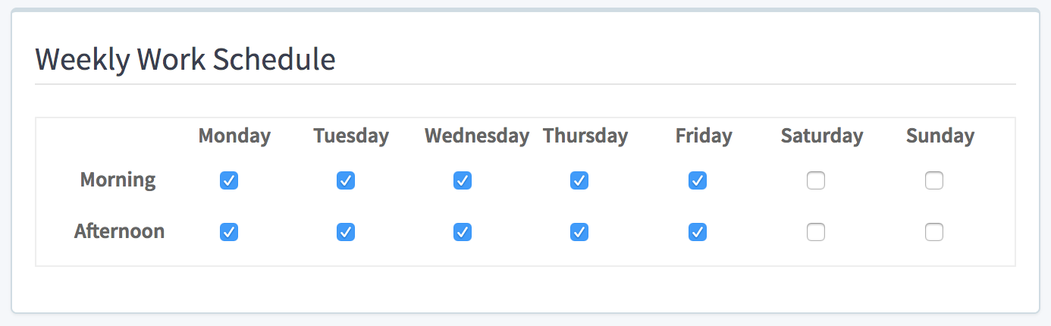The height and width of the screenshot is (326, 1051).
Task: Enable the Sunday Afternoon checkbox
Action: (x=934, y=232)
